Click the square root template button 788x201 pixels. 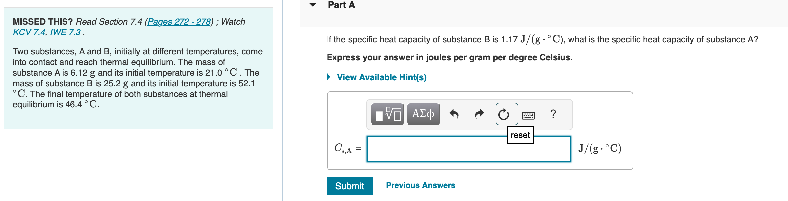click(387, 114)
